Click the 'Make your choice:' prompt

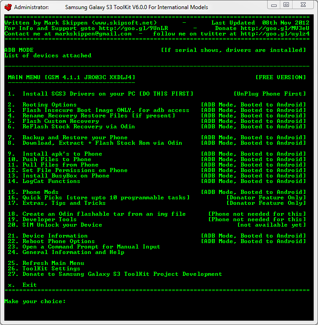(35, 301)
